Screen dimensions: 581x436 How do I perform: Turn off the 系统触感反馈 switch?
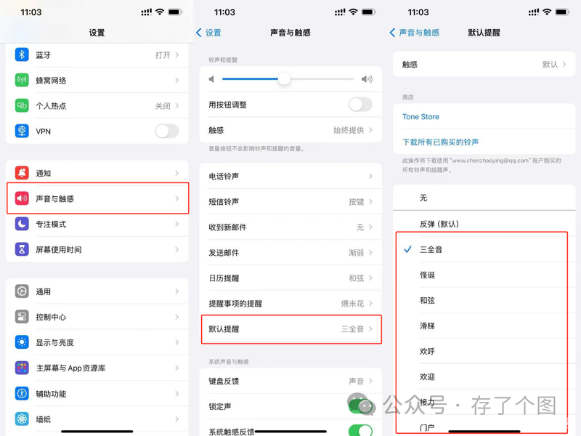point(360,430)
